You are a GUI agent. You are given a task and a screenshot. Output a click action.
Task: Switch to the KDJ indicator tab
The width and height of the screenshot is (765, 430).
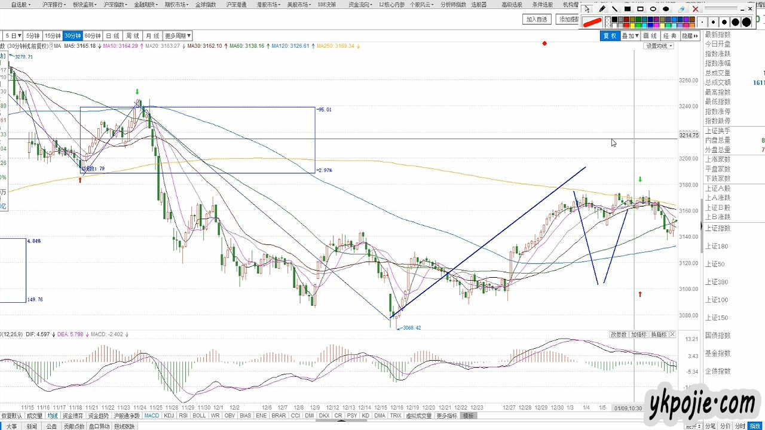point(169,416)
